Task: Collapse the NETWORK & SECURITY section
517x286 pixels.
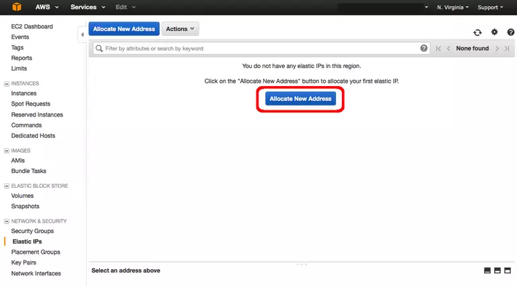Action: (x=7, y=221)
